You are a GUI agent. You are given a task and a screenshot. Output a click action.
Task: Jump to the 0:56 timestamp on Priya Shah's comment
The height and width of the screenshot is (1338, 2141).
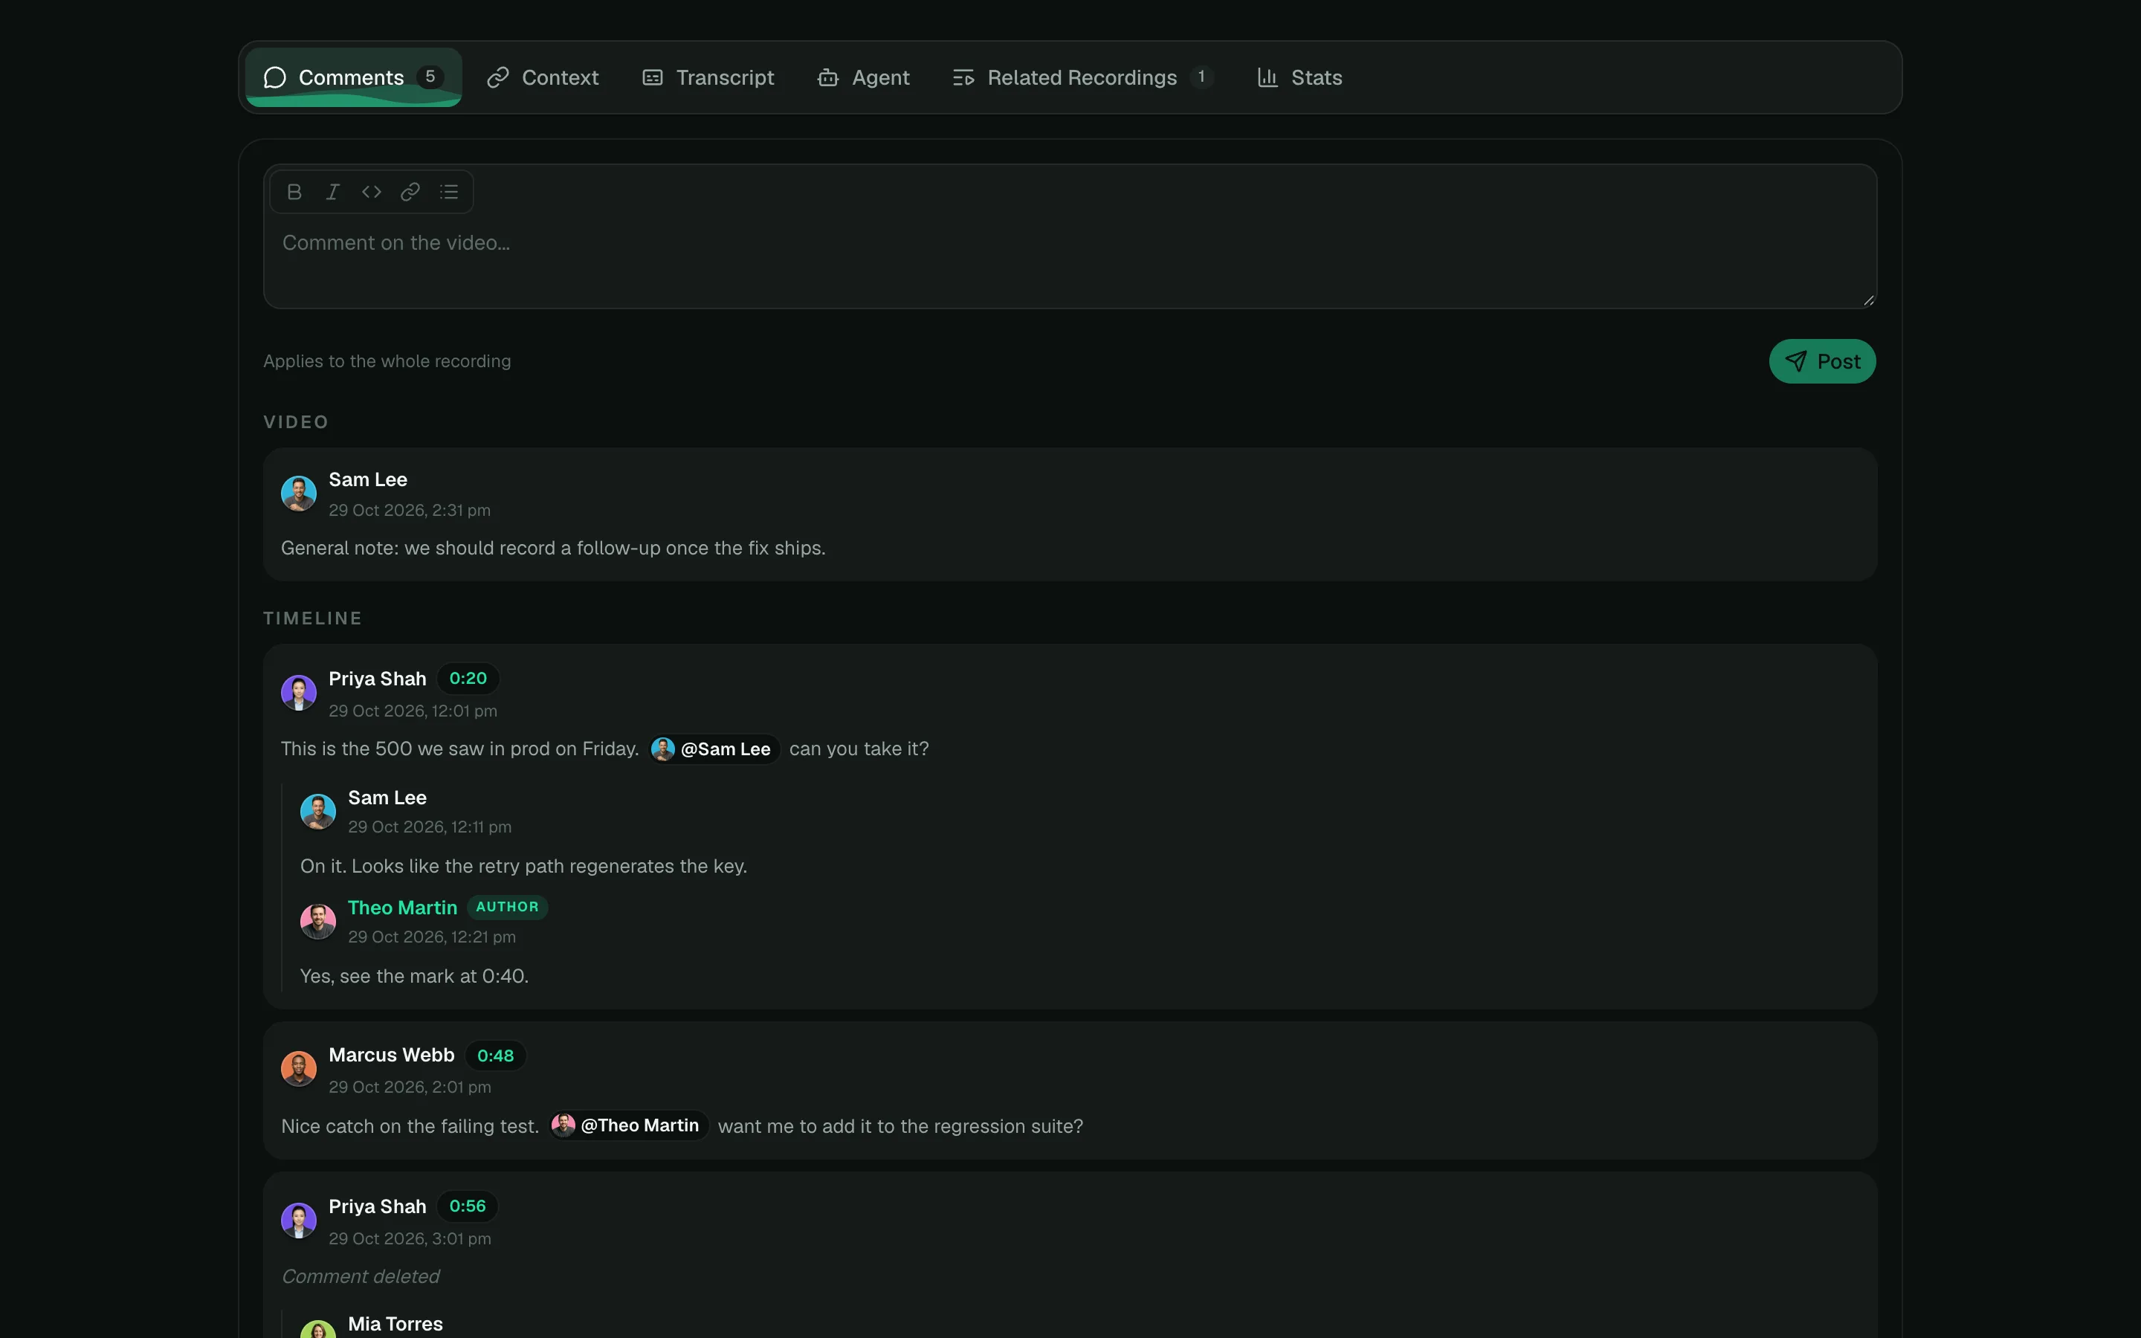tap(467, 1206)
